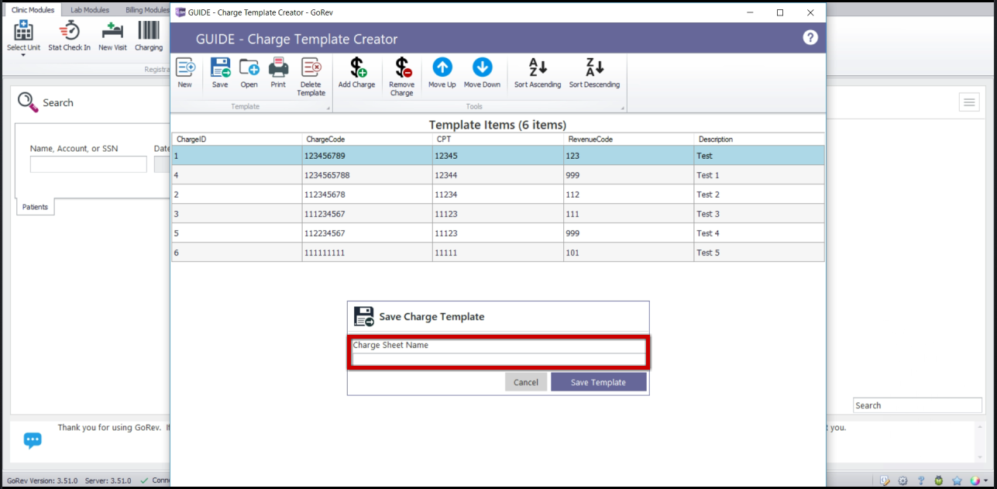
Task: Click the Add Charge tool
Action: [x=357, y=72]
